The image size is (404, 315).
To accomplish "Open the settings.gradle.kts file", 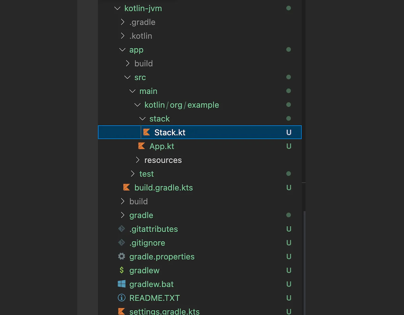I will click(164, 312).
